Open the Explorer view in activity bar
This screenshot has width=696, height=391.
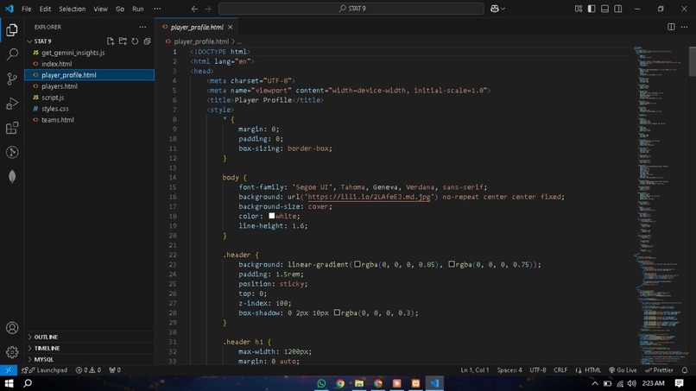[12, 29]
